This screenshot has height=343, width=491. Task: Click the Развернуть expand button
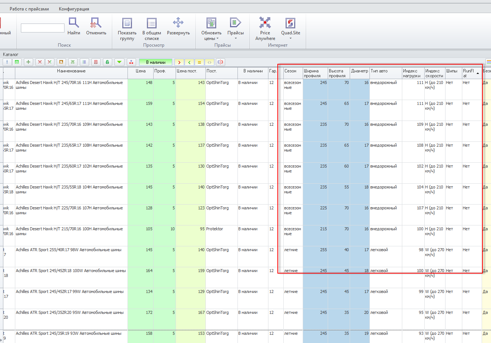(x=178, y=26)
